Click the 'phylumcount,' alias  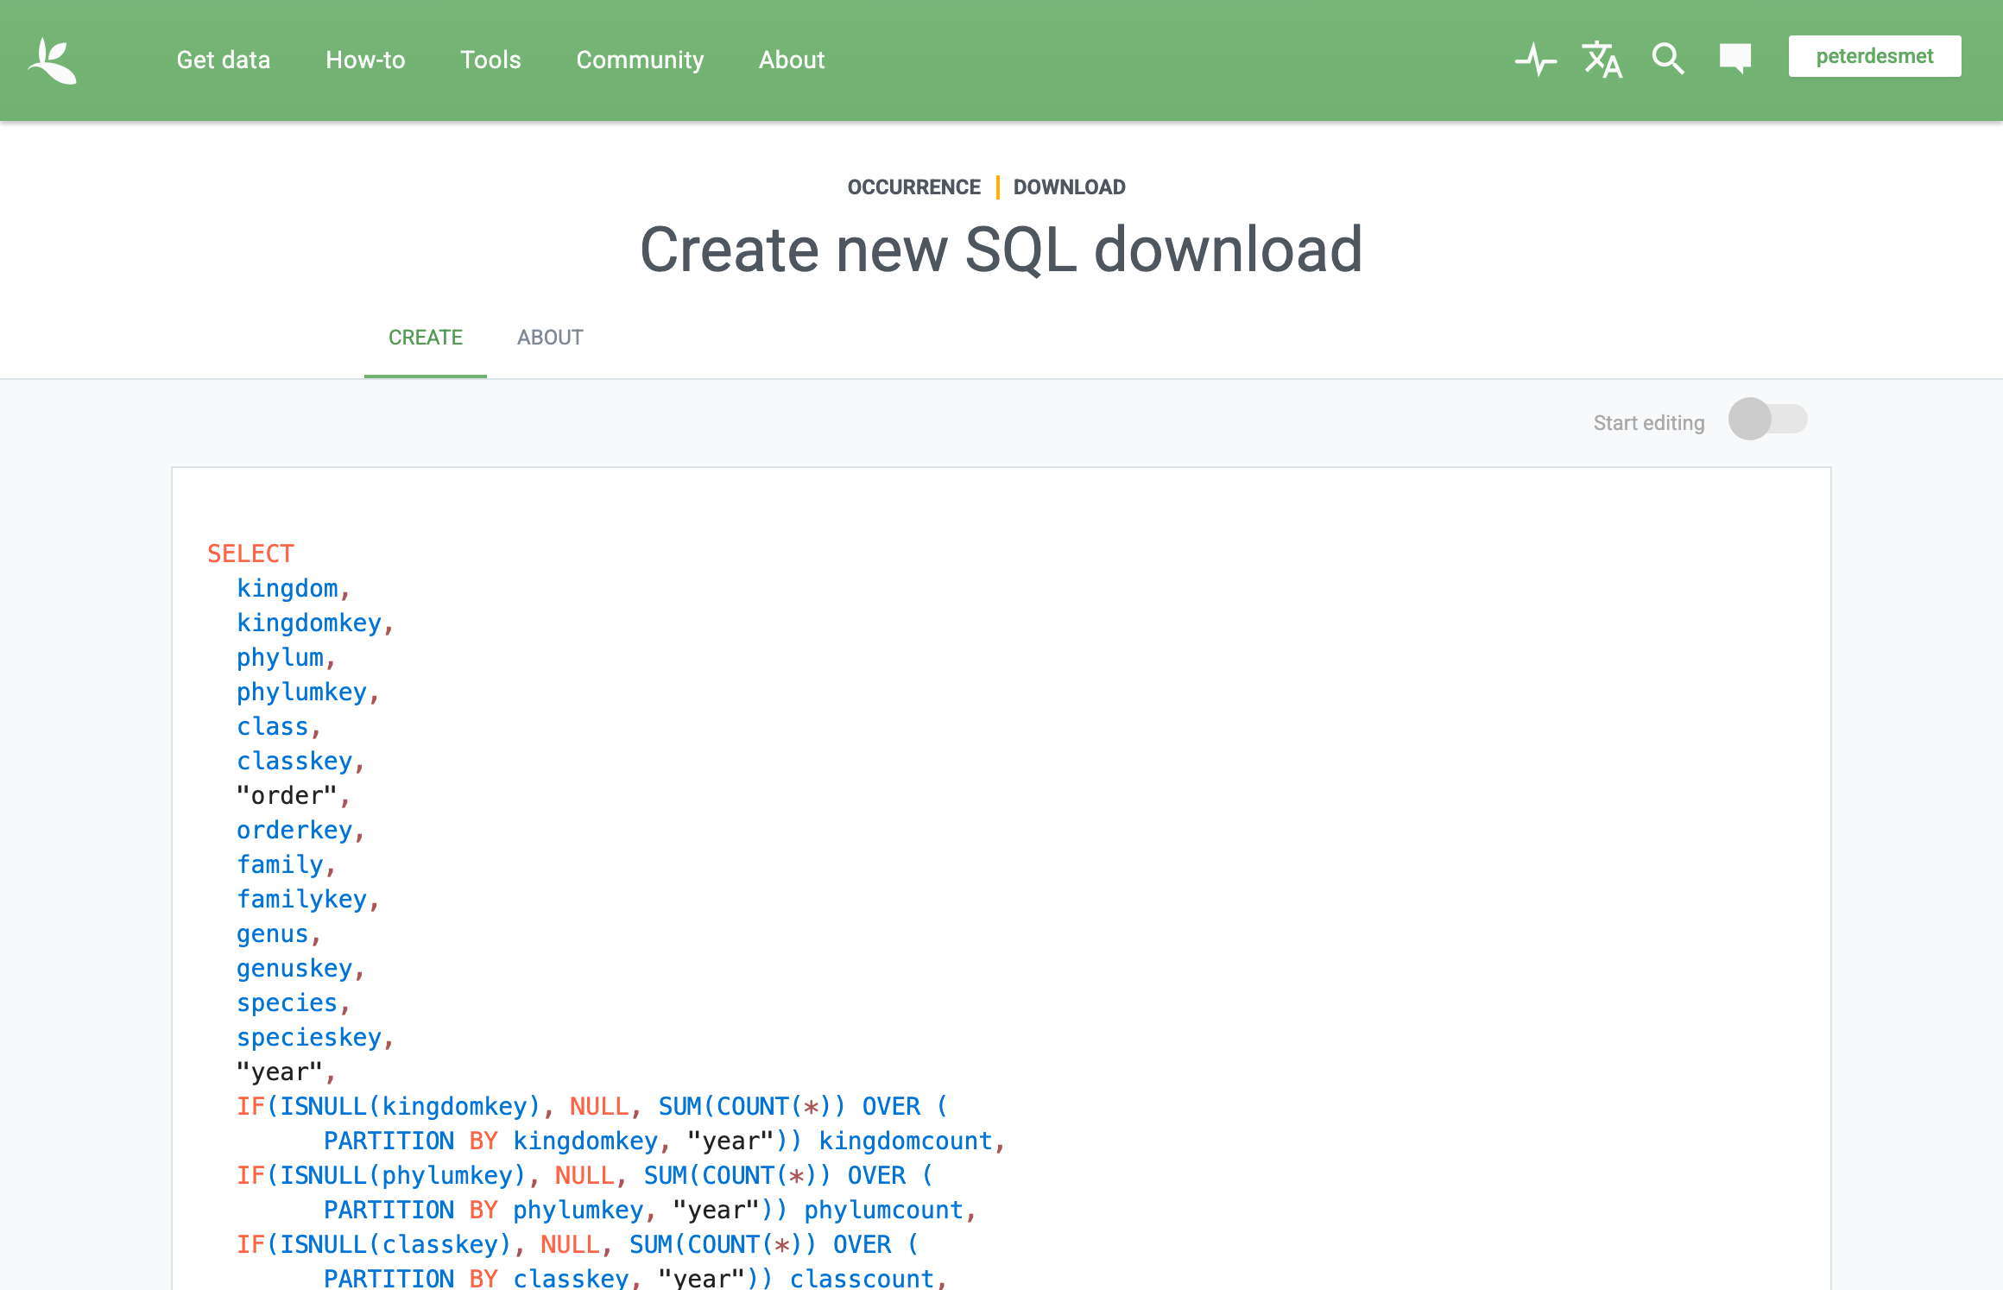(x=890, y=1211)
